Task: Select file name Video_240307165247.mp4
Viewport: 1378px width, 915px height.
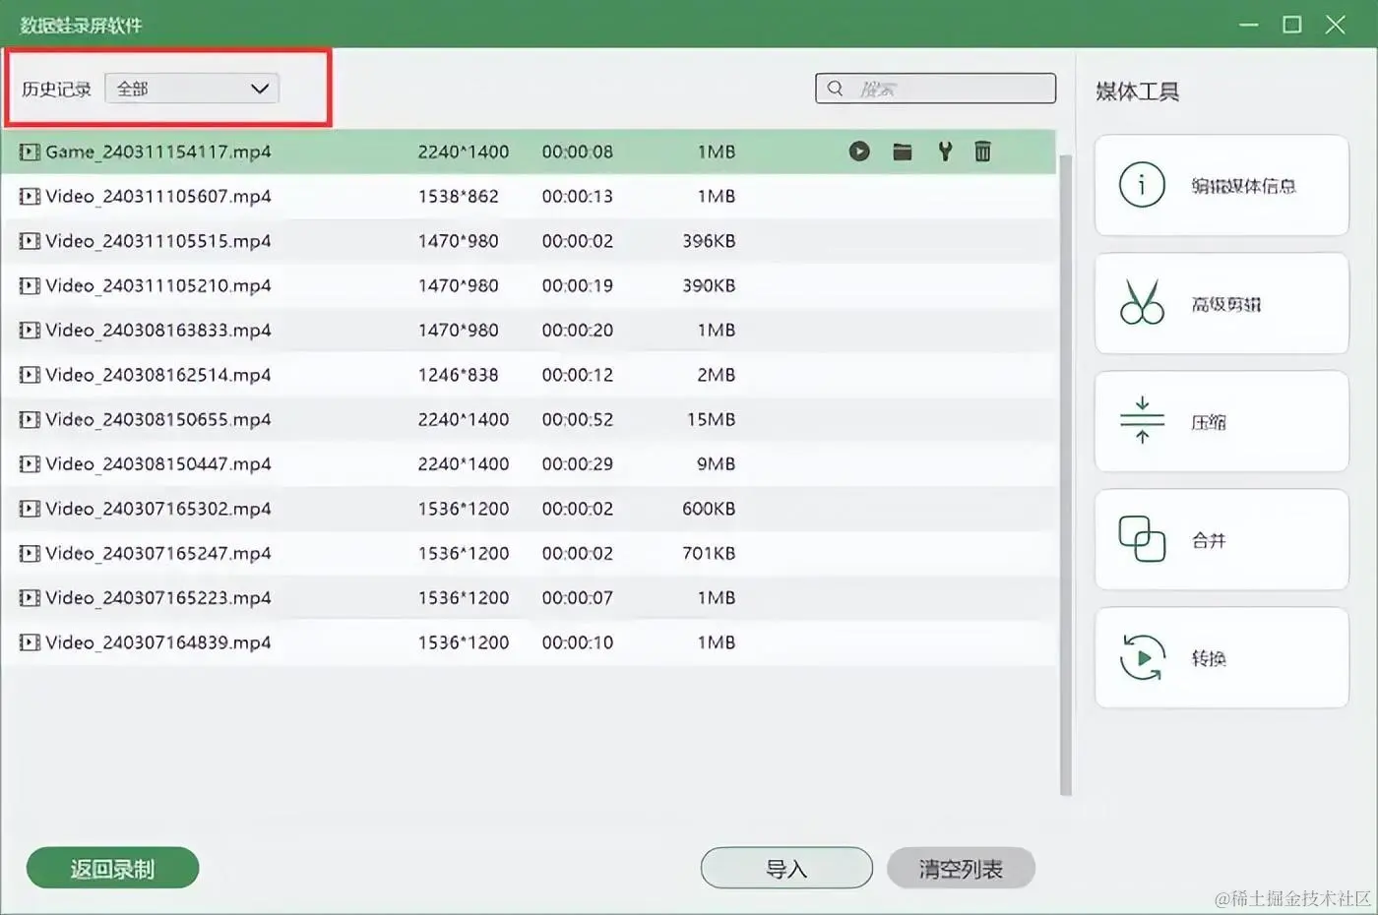Action: click(x=158, y=554)
